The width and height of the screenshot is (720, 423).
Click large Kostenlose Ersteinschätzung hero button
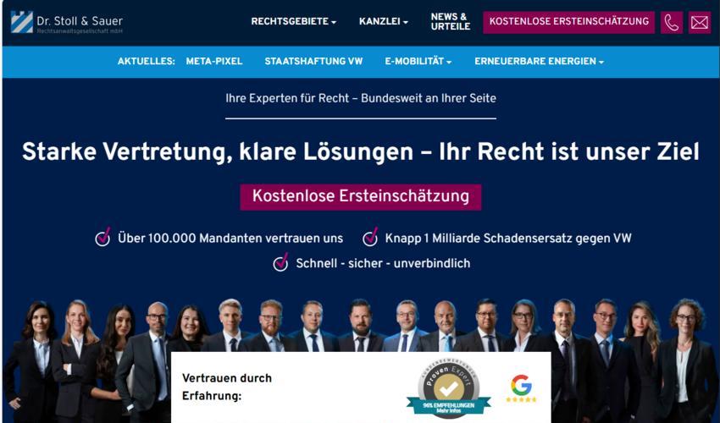361,197
